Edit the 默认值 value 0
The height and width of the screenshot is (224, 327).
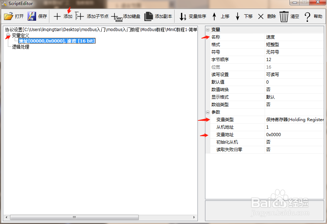[294, 82]
